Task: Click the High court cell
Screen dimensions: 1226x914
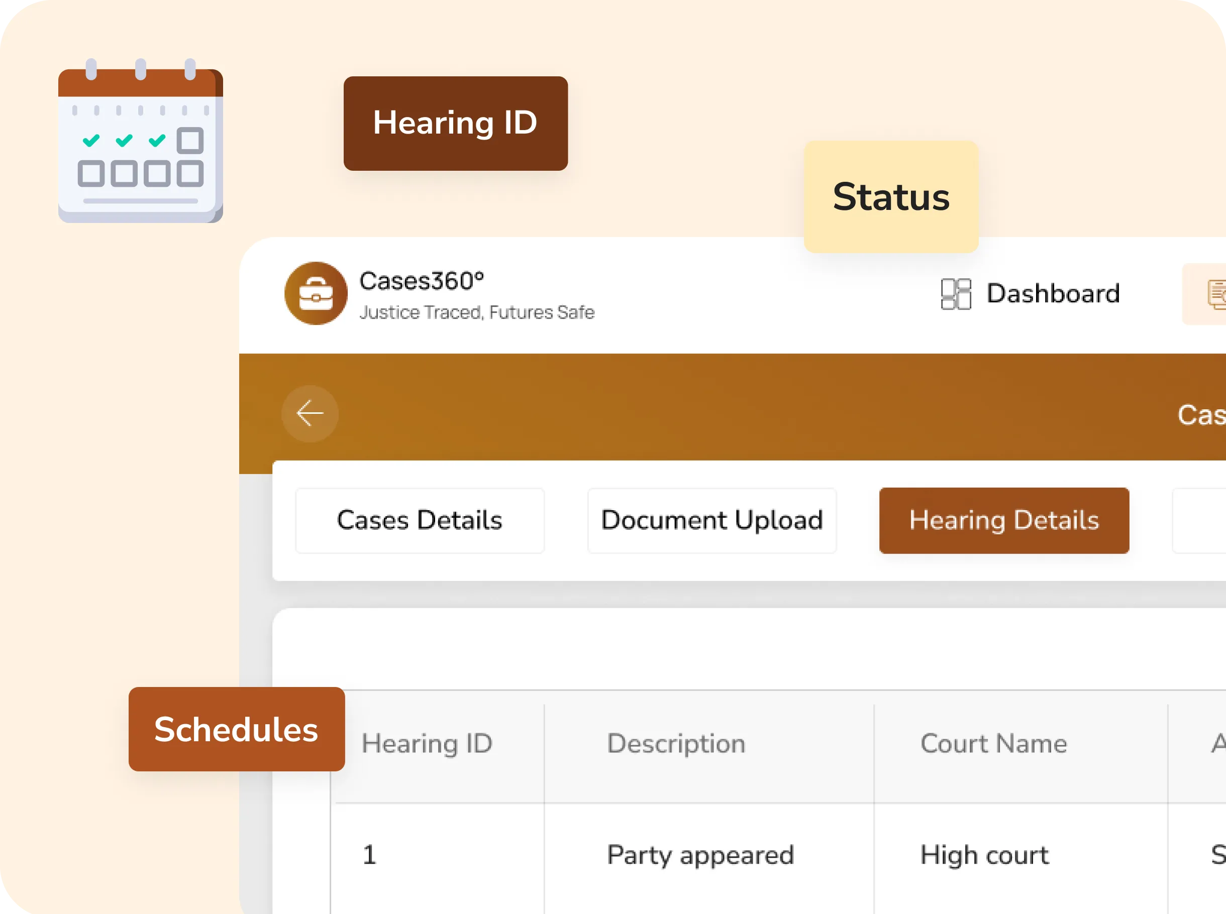Action: pyautogui.click(x=984, y=855)
